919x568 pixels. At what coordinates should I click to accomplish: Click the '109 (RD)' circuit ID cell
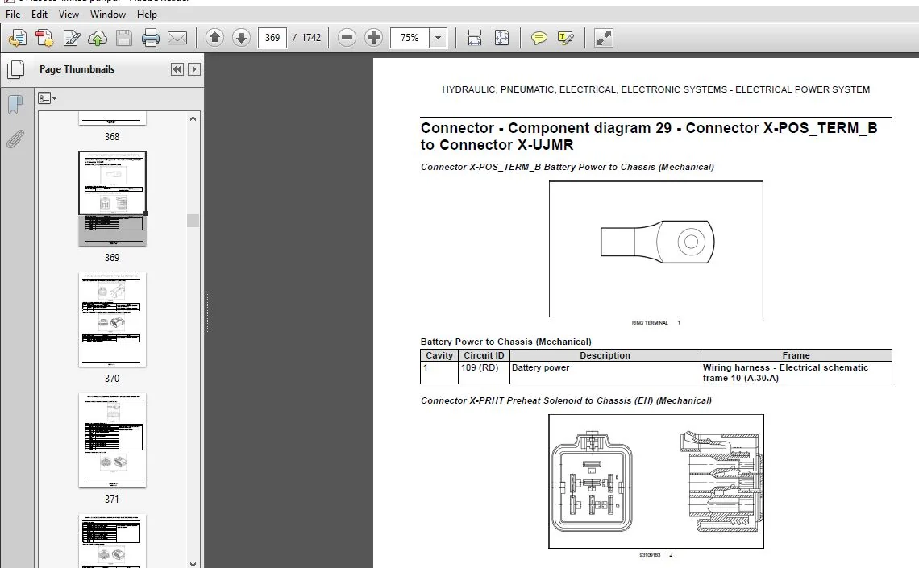[x=484, y=372]
